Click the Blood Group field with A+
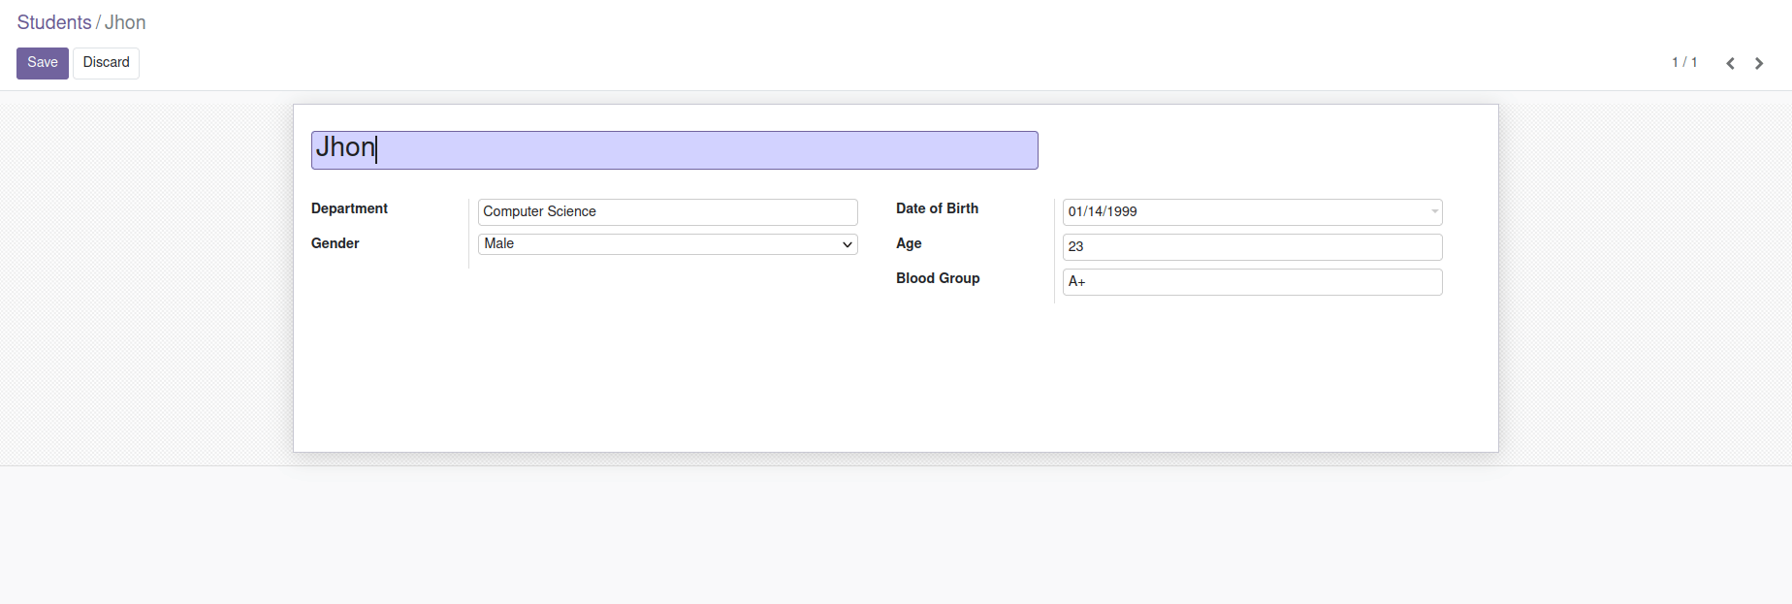This screenshot has width=1792, height=604. pyautogui.click(x=1252, y=282)
